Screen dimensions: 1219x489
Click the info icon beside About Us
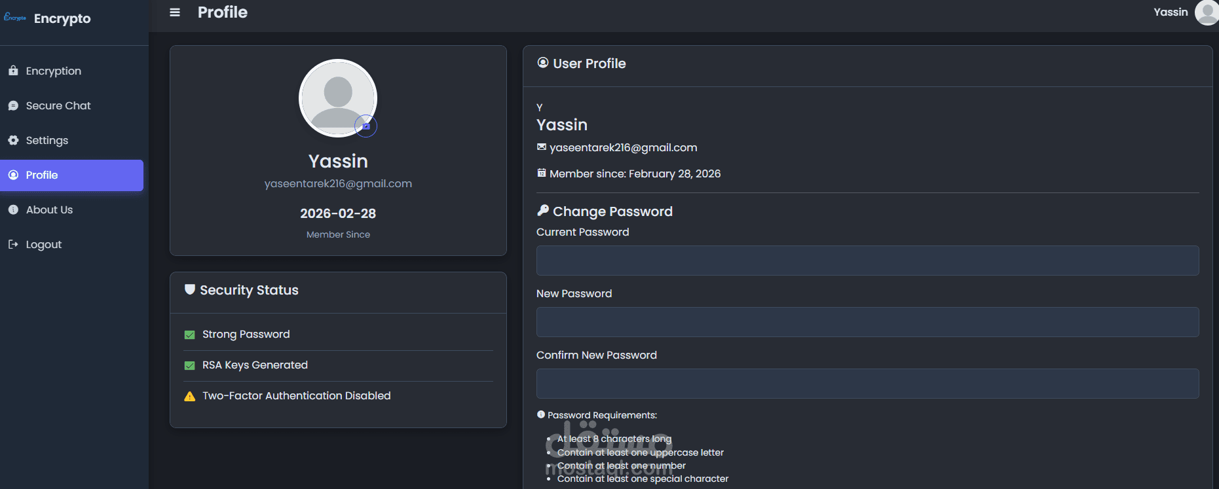coord(13,209)
